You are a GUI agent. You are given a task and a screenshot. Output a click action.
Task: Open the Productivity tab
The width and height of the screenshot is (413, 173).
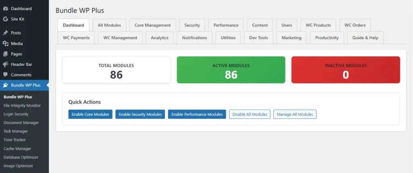tap(327, 38)
